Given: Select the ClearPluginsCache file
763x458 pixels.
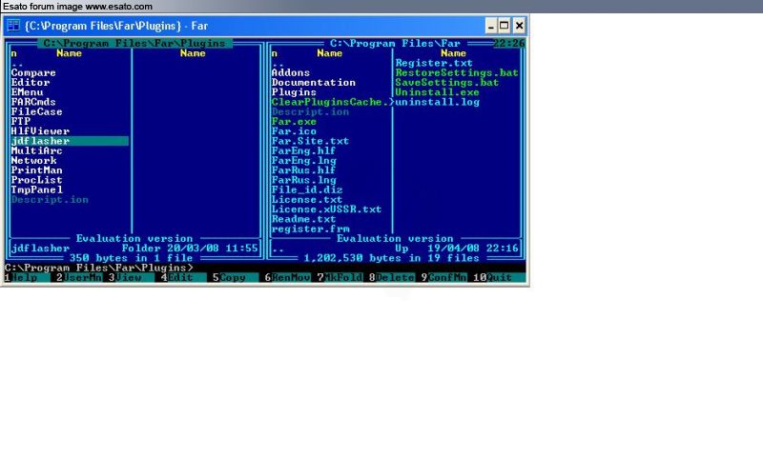Looking at the screenshot, I should pos(330,102).
